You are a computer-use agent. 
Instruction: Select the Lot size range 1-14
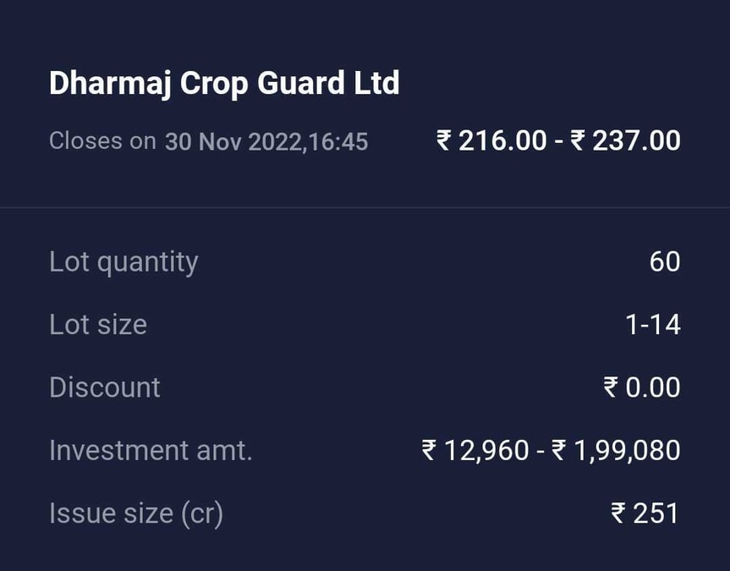(x=660, y=324)
